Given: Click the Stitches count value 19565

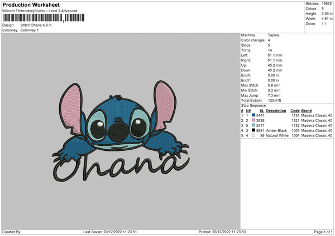Looking at the screenshot, I should [327, 4].
